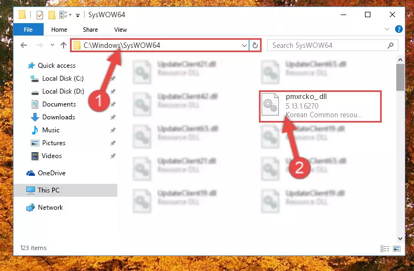This screenshot has width=414, height=271.
Task: Click the New folder quick access icon
Action: pyautogui.click(x=52, y=15)
